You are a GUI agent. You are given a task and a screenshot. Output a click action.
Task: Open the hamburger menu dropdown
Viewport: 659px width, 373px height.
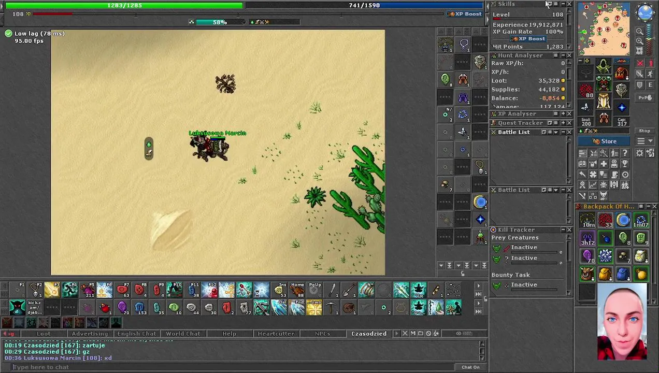644,141
